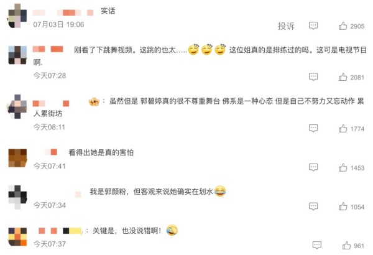Open the first commenter's avatar
373x255 pixels.
pos(17,16)
